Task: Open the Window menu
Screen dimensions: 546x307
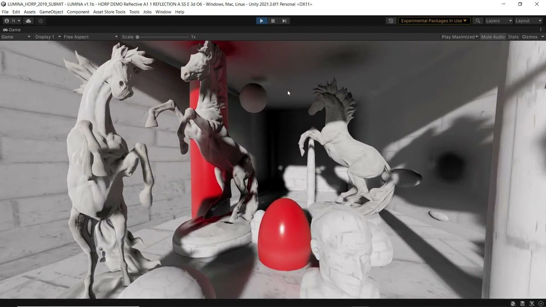Action: 163,12
